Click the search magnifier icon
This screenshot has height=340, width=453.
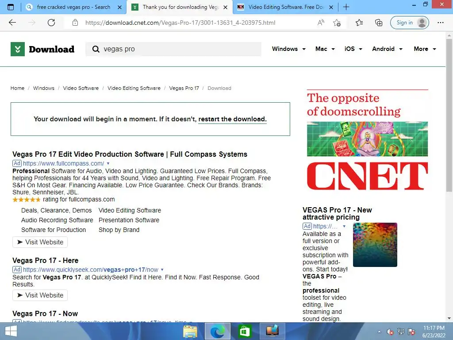point(96,49)
